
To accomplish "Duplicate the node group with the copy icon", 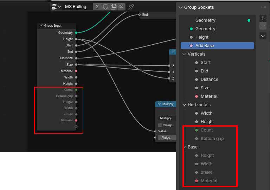I will (114, 7).
